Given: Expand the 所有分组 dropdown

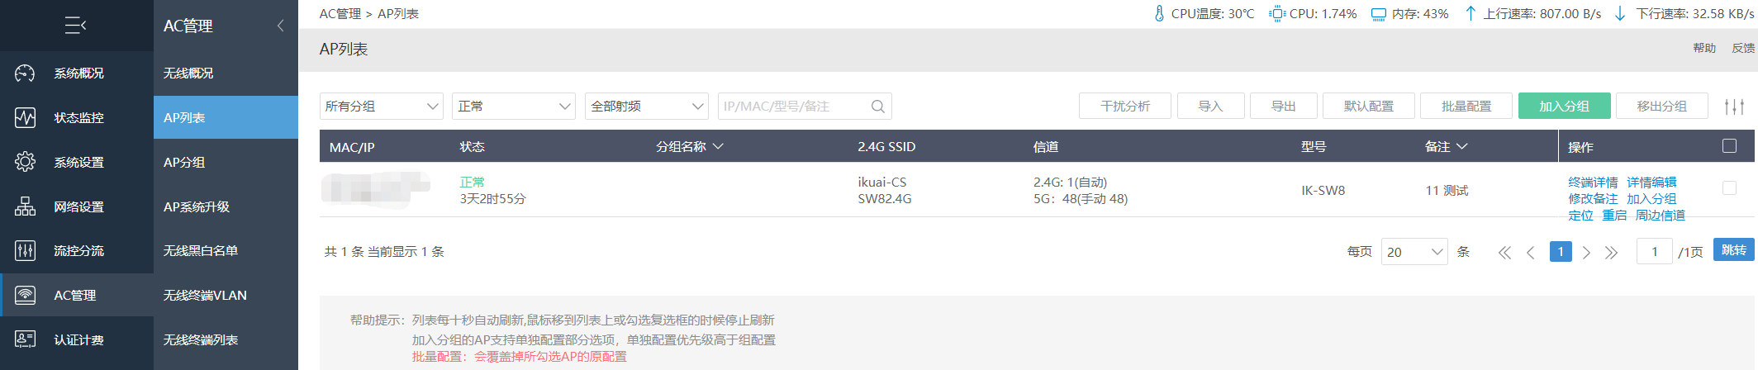Looking at the screenshot, I should point(382,107).
